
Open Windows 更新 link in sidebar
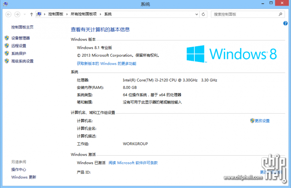tap(24, 177)
